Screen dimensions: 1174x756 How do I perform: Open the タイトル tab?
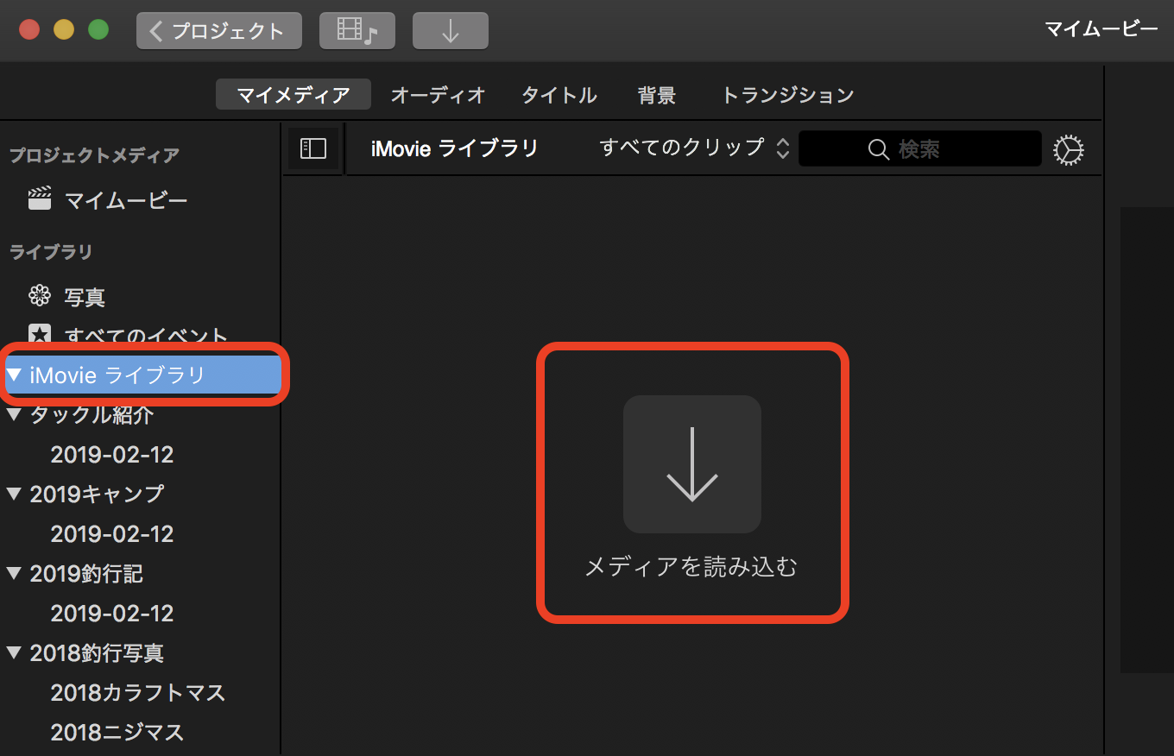pyautogui.click(x=559, y=95)
